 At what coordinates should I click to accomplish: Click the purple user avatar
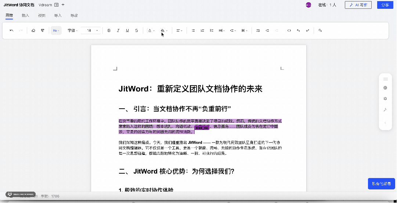(308, 5)
